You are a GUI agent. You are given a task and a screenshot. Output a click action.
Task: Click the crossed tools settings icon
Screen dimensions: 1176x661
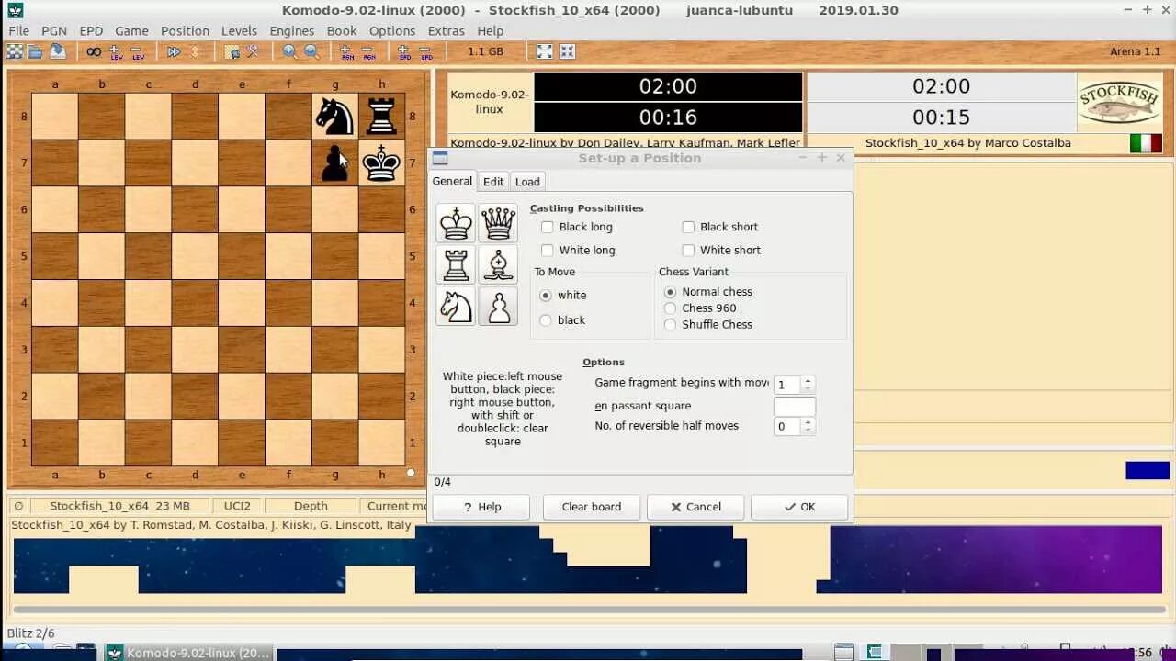tap(253, 51)
